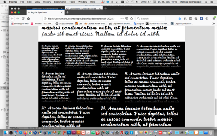Open page actions three-dot menu
The width and height of the screenshot is (217, 136).
click(x=122, y=19)
